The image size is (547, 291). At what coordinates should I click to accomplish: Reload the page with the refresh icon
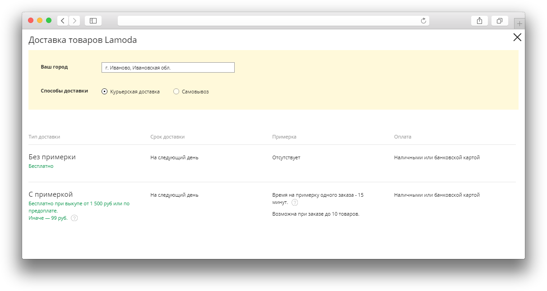[x=423, y=21]
